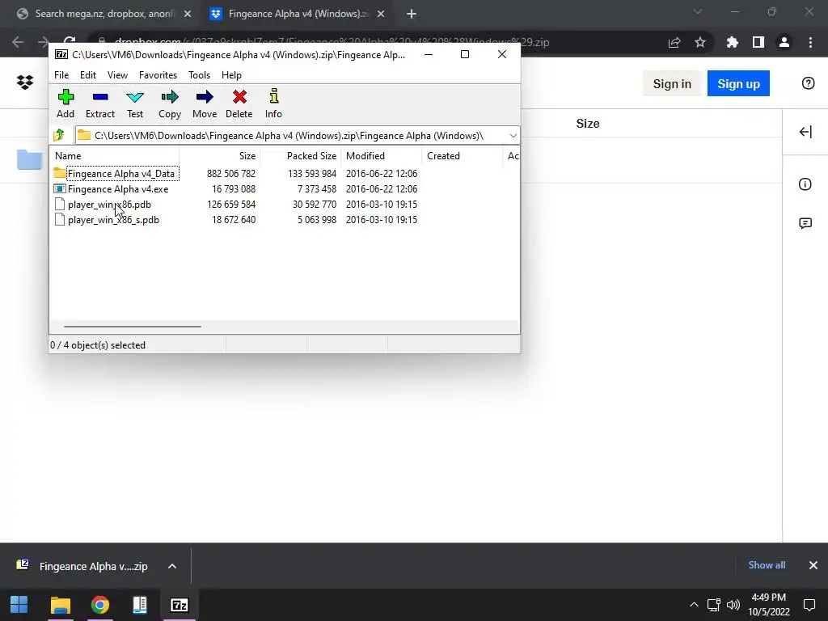Close the downloads bar
Screen dimensions: 828x621
(x=813, y=565)
